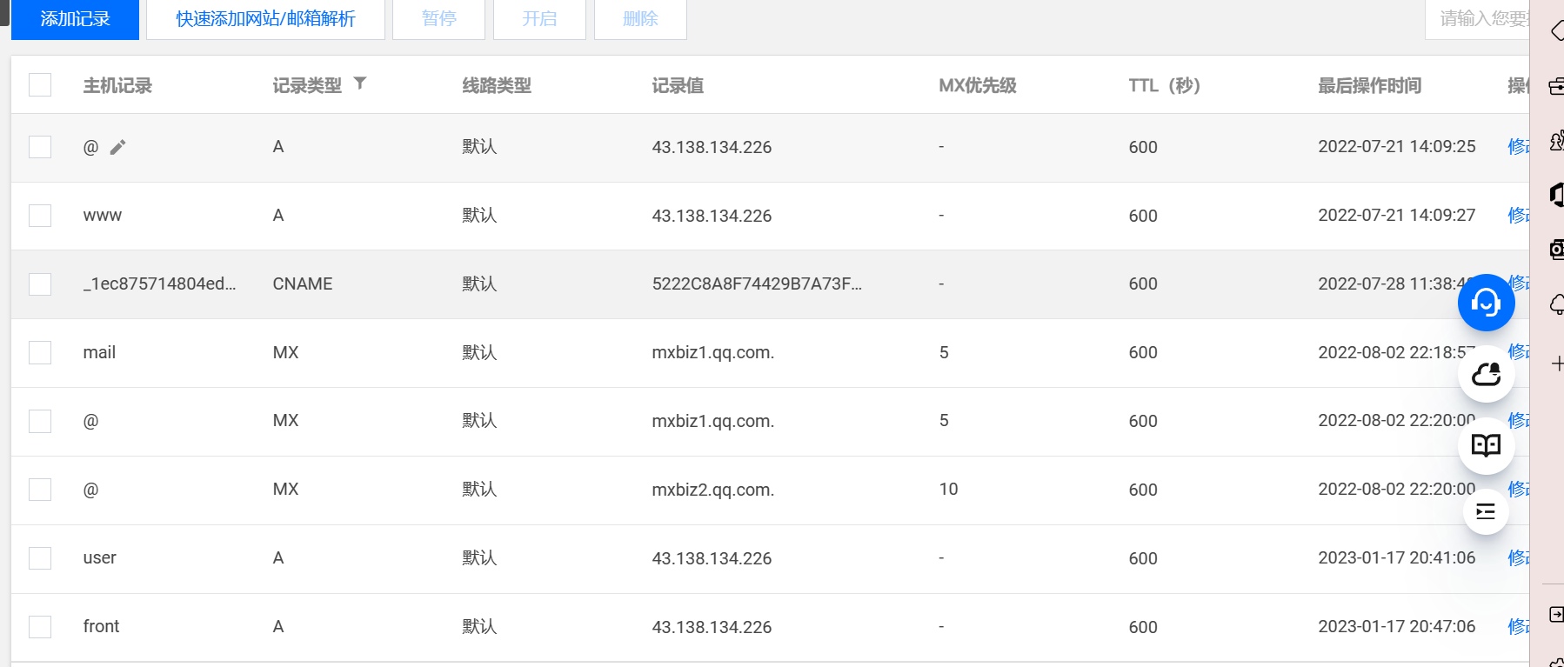Click the 开启 button
The image size is (1564, 667).
click(x=539, y=19)
